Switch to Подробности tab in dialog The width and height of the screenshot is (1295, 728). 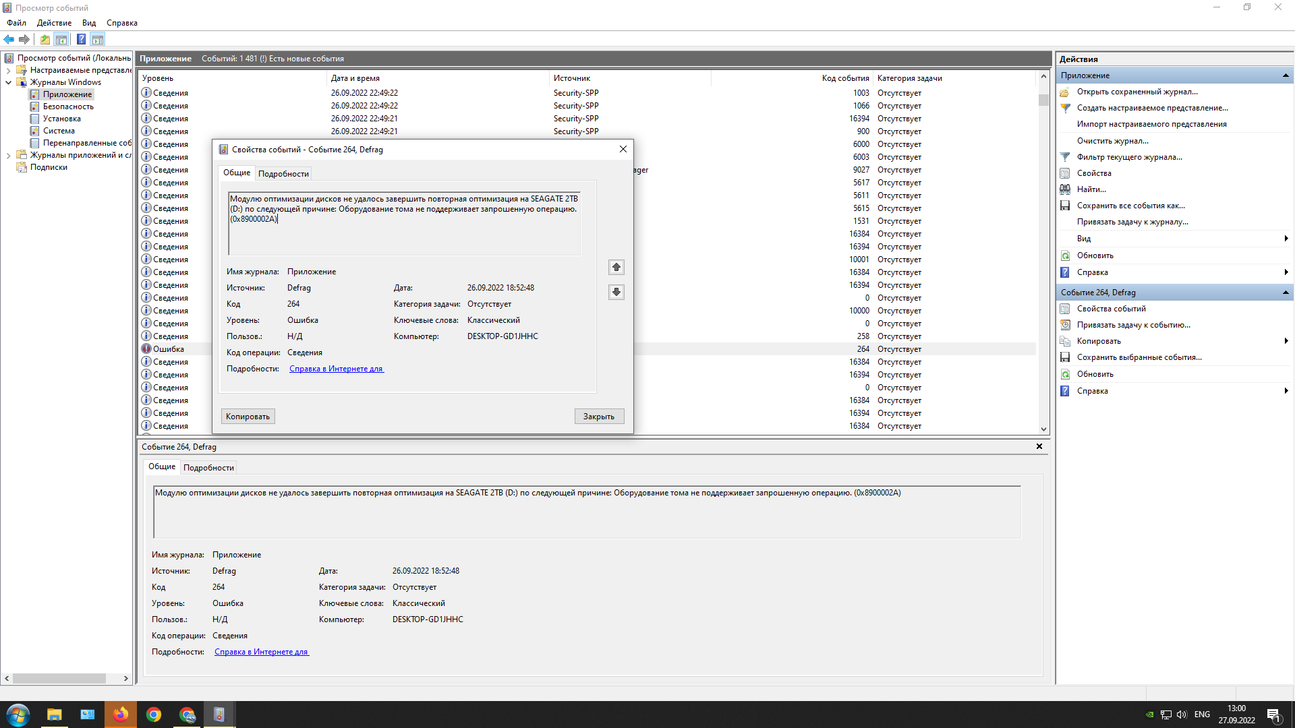coord(283,174)
